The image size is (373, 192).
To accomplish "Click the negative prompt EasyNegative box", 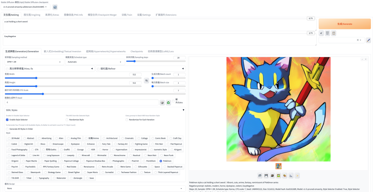I will pos(160,39).
